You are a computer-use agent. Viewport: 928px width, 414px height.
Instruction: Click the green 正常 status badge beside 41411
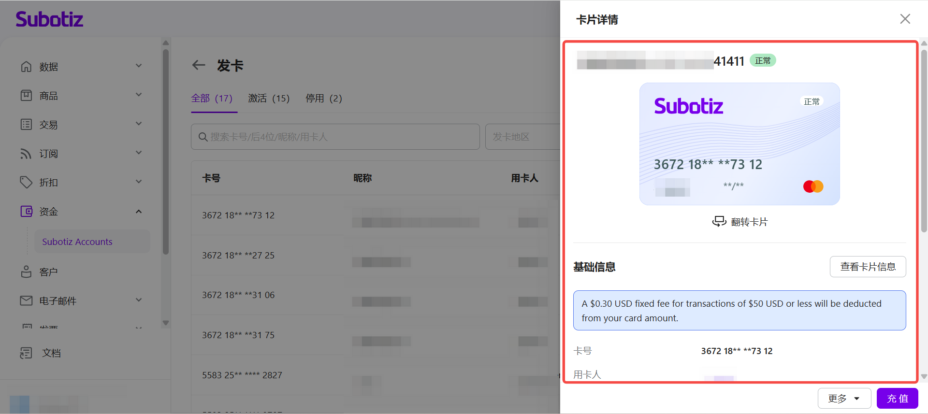[763, 60]
